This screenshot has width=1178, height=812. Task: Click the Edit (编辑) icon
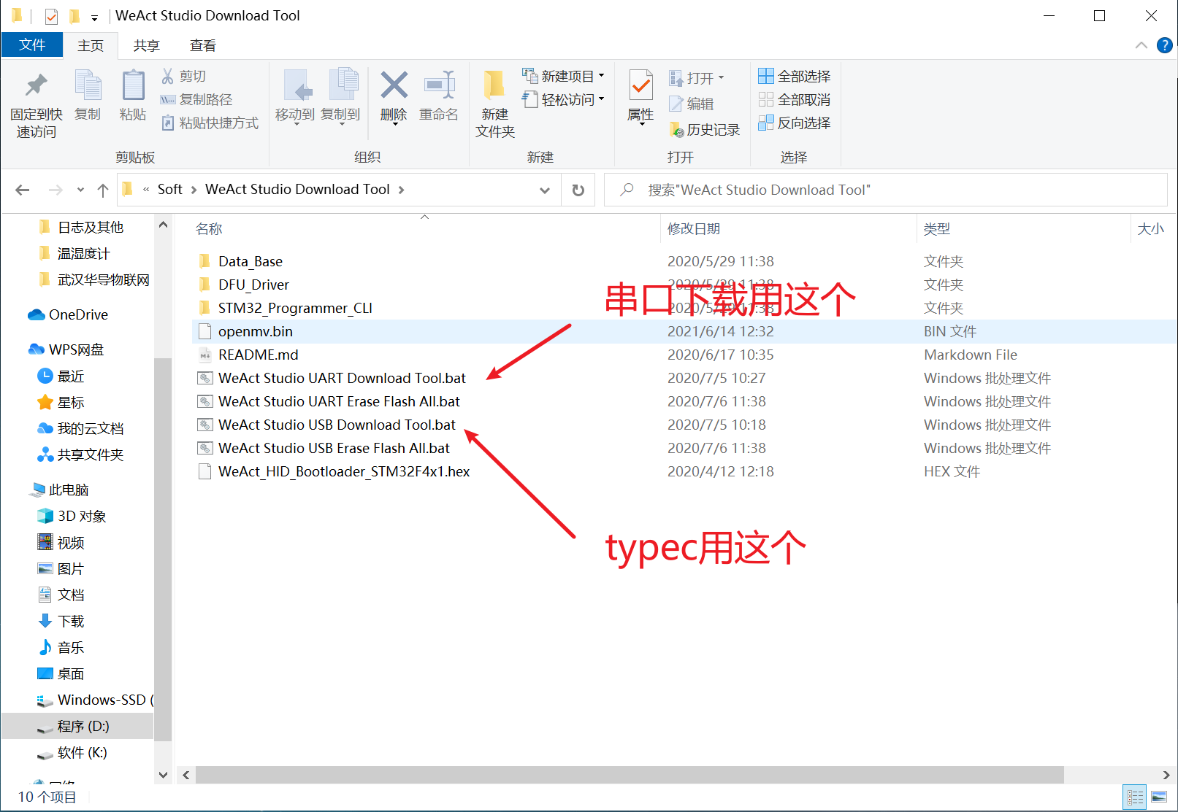tap(676, 104)
